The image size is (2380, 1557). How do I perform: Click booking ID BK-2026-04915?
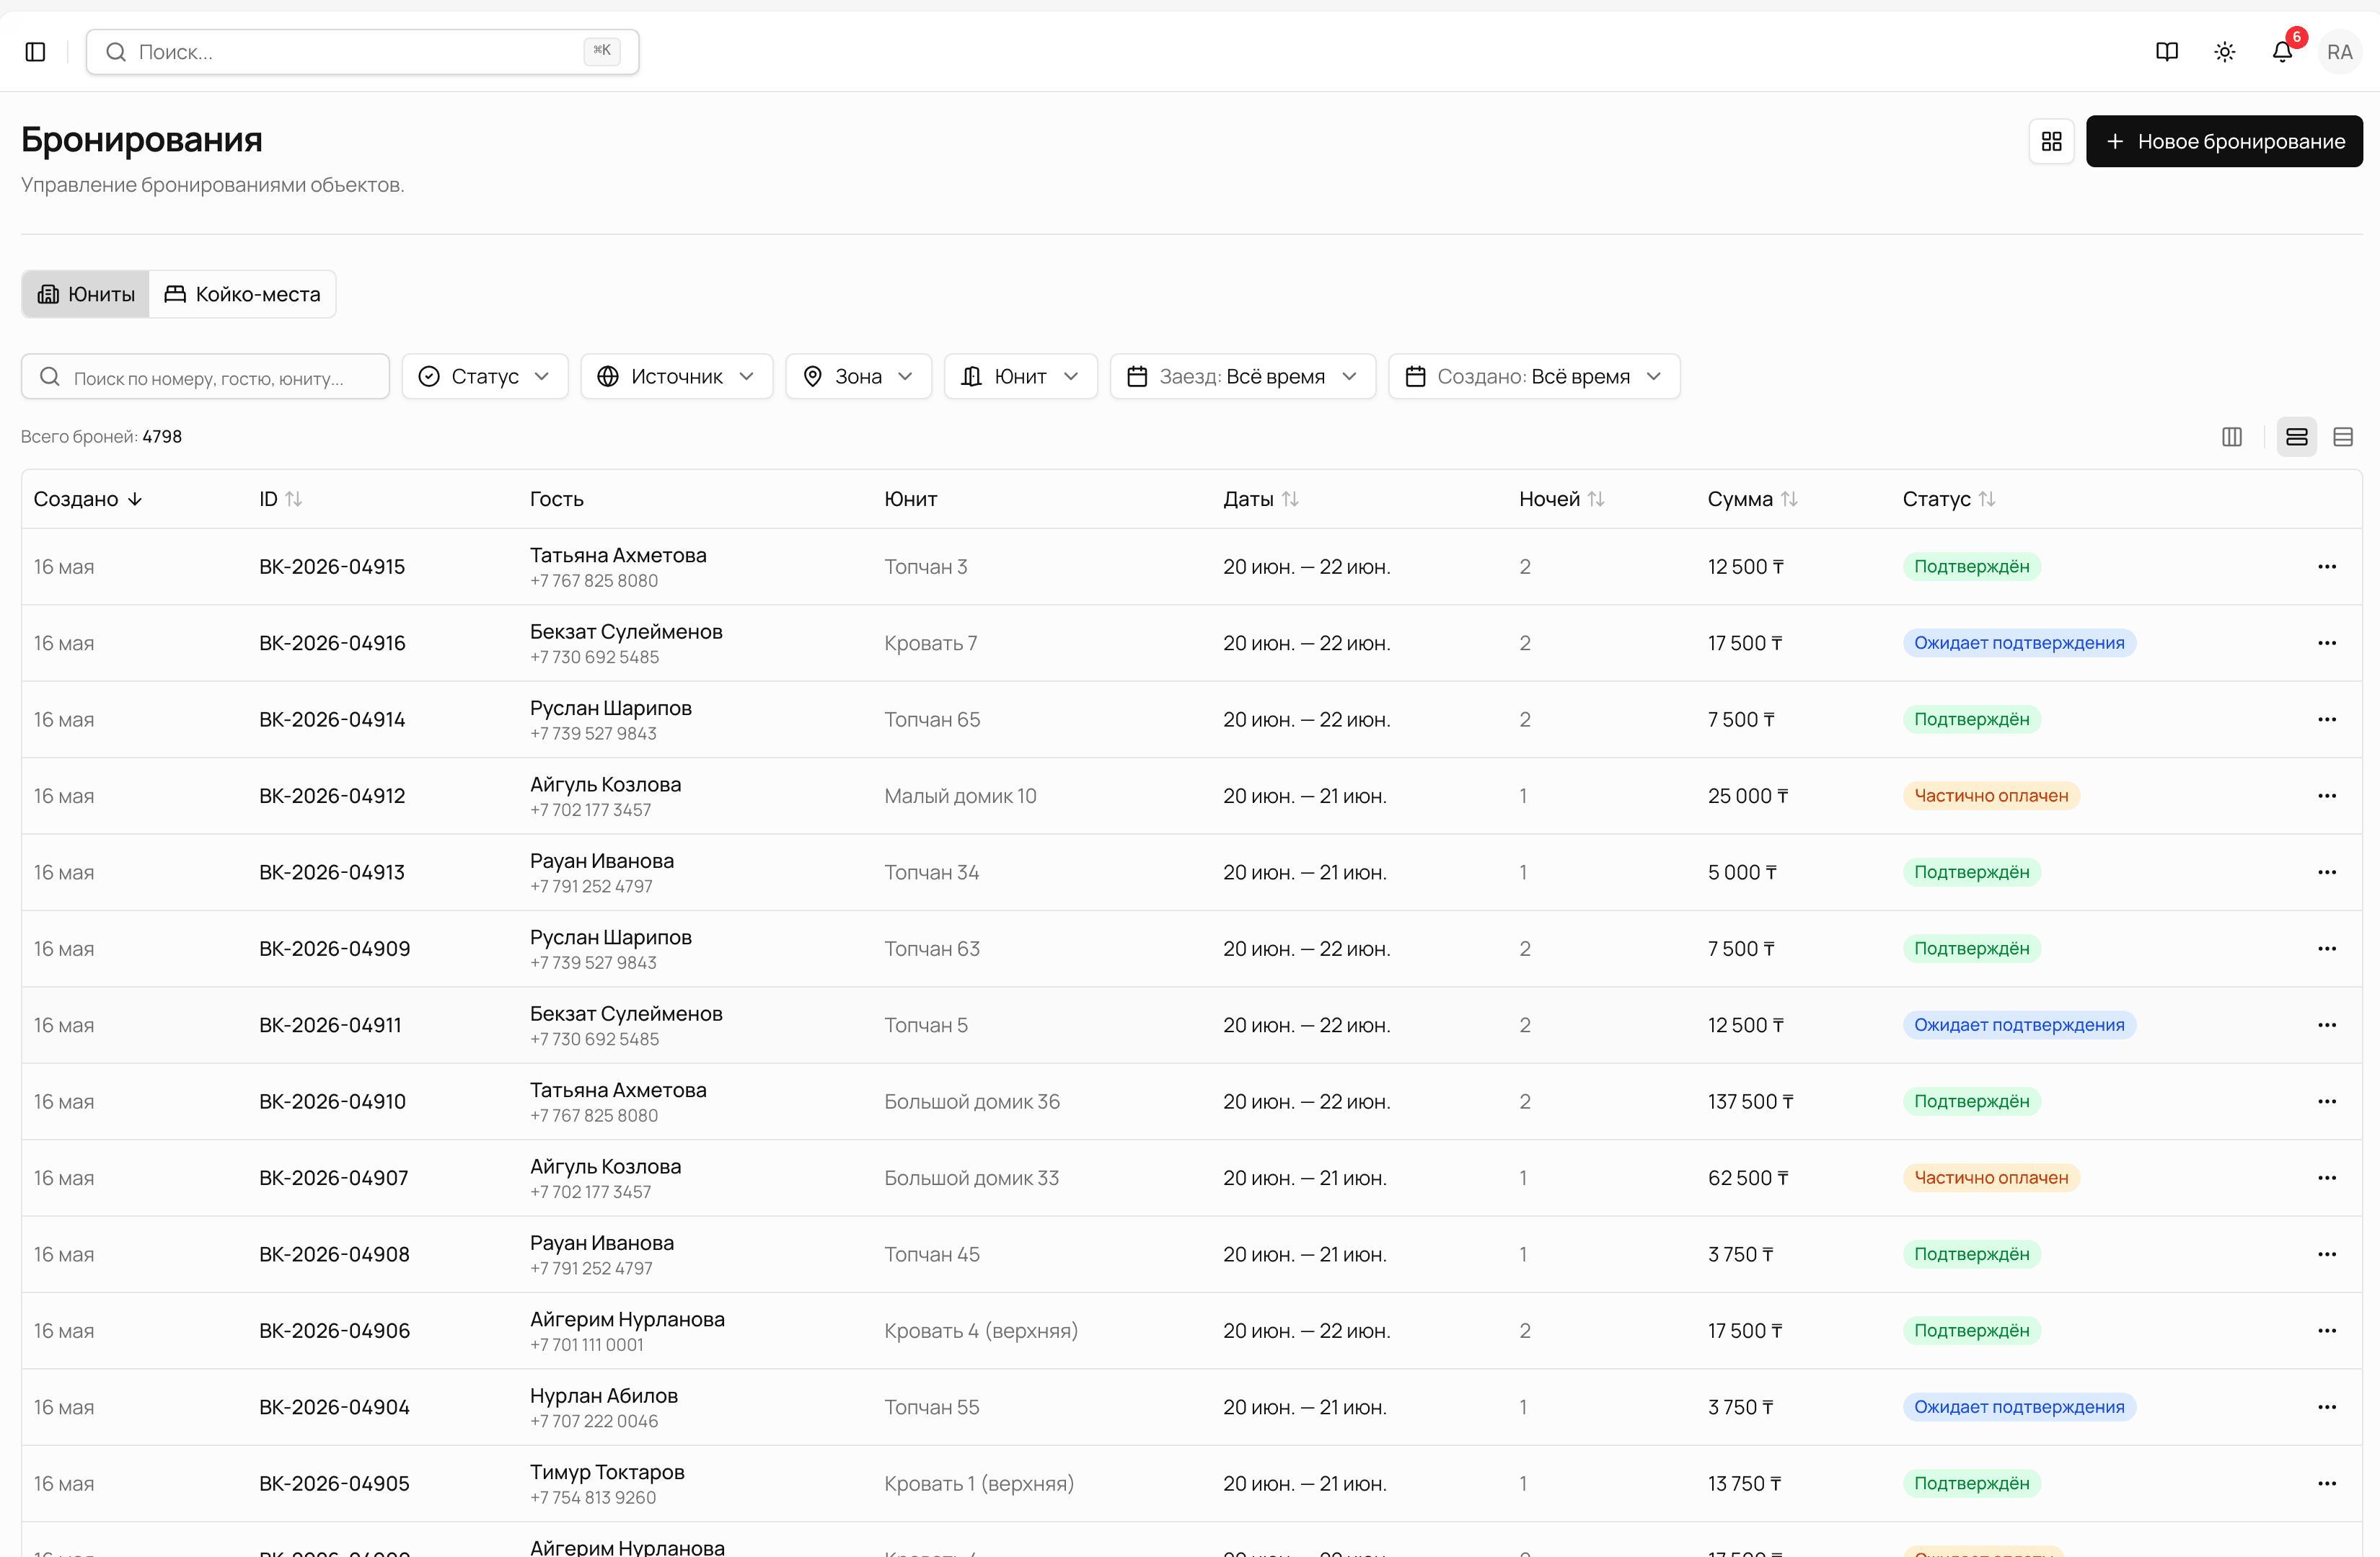(x=332, y=567)
